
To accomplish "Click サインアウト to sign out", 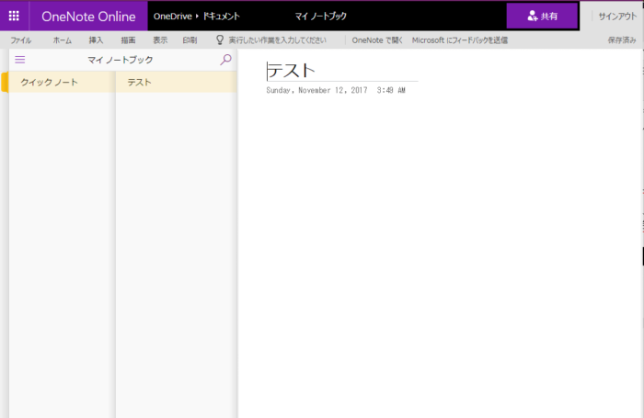I will pyautogui.click(x=617, y=17).
